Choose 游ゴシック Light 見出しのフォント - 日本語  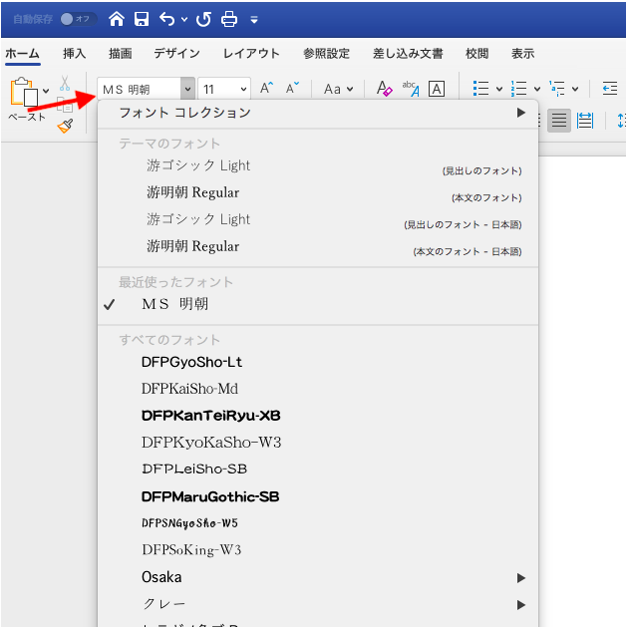pyautogui.click(x=318, y=220)
